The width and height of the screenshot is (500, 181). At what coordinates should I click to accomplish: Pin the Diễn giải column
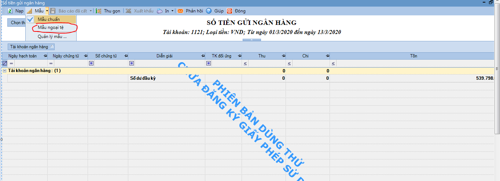tap(203, 56)
